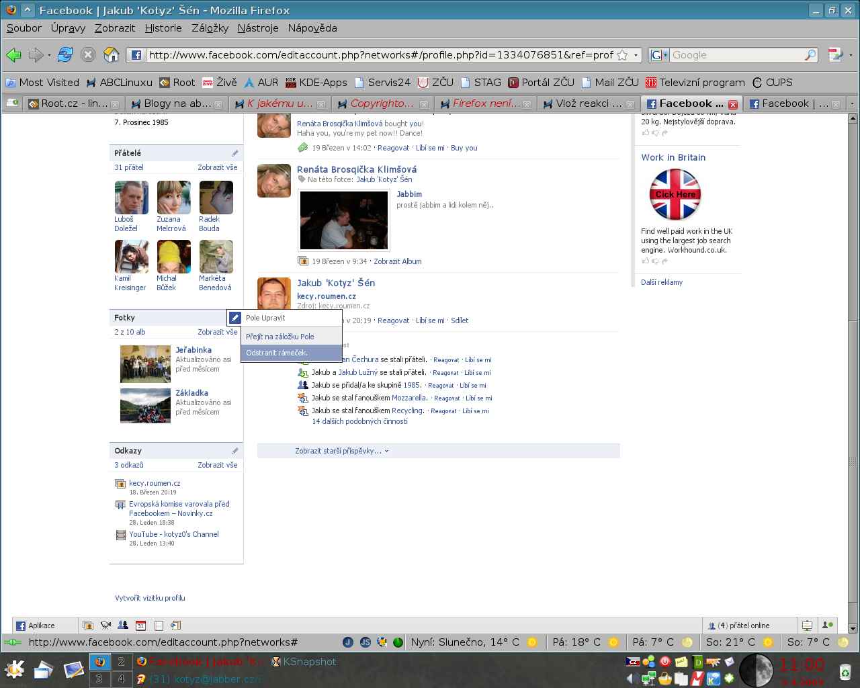Open the Nástroje menu
Viewport: 860px width, 688px height.
click(258, 28)
